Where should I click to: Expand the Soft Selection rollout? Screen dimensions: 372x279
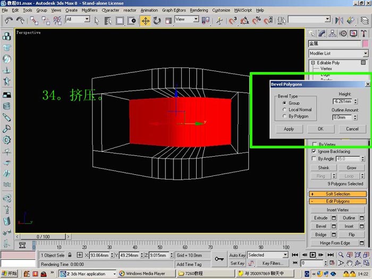[x=338, y=194]
